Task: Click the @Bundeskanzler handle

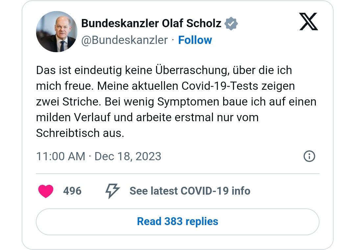Action: (125, 40)
